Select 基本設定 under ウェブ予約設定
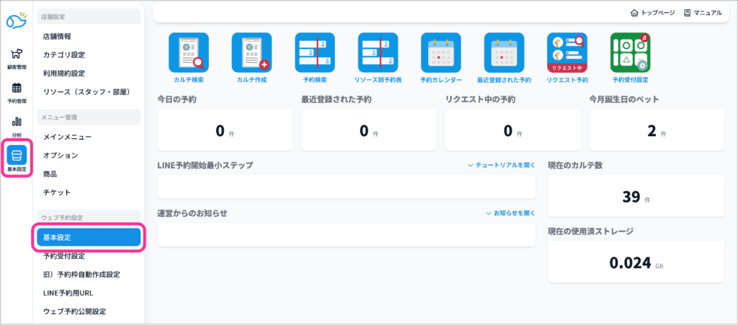 pos(89,237)
